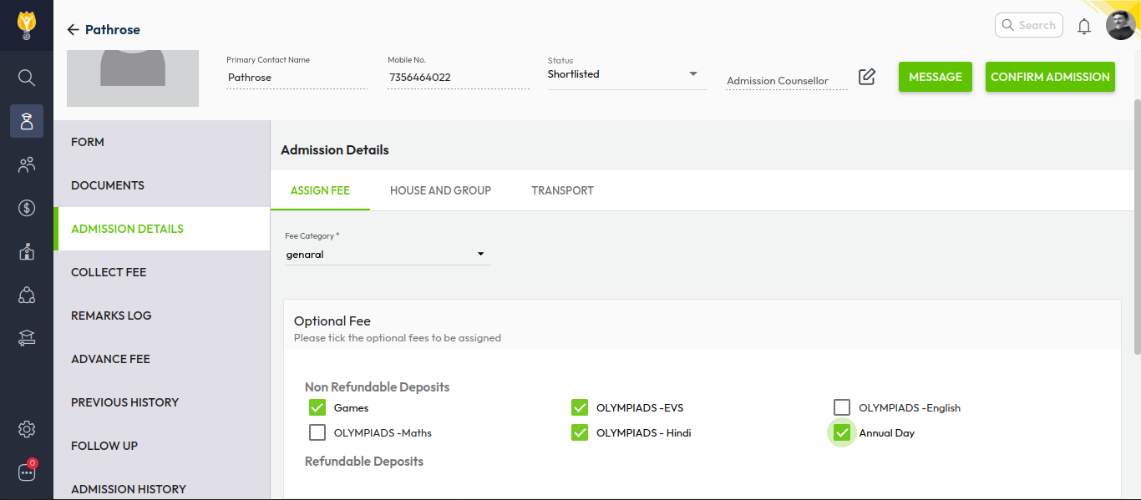
Task: Open the admissions student icon in sidebar
Action: pos(27,121)
